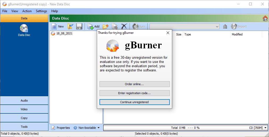Open the burner drive selection combo box
The image size is (269, 137).
click(184, 26)
